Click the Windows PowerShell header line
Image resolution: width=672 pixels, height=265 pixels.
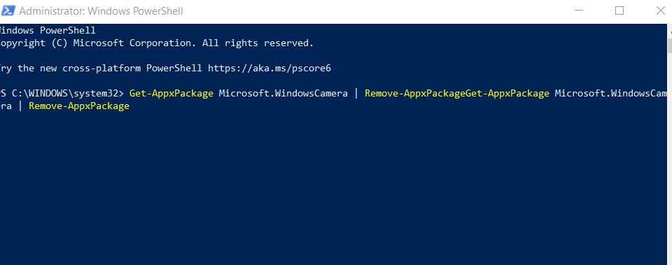[x=48, y=31]
